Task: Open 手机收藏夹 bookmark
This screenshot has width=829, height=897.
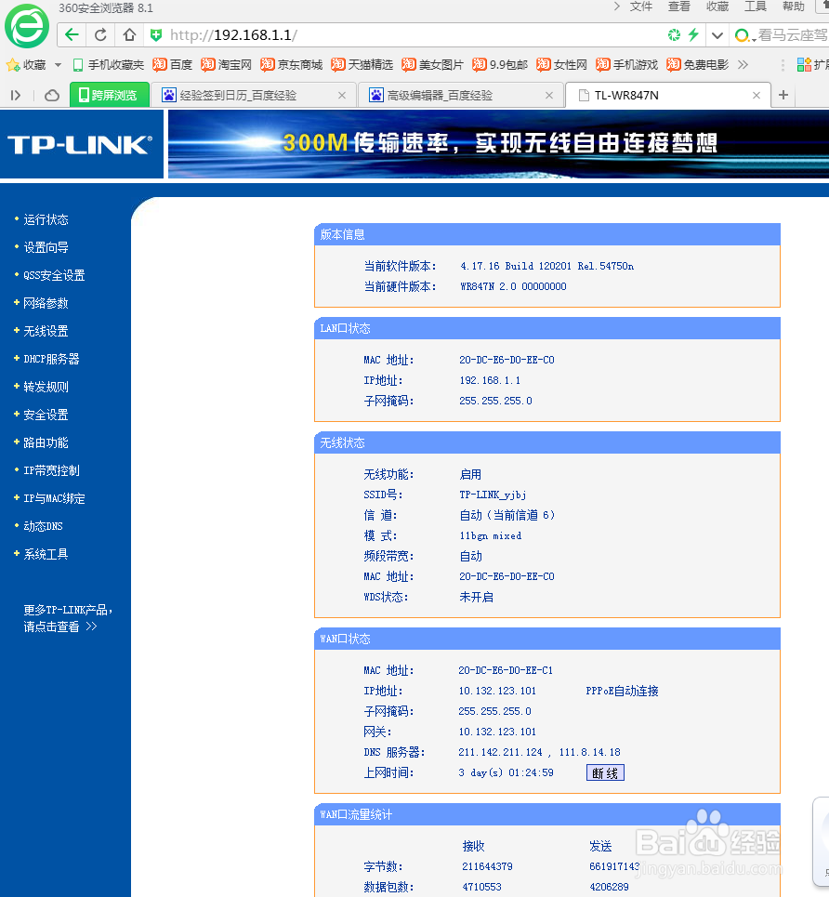Action: [108, 65]
